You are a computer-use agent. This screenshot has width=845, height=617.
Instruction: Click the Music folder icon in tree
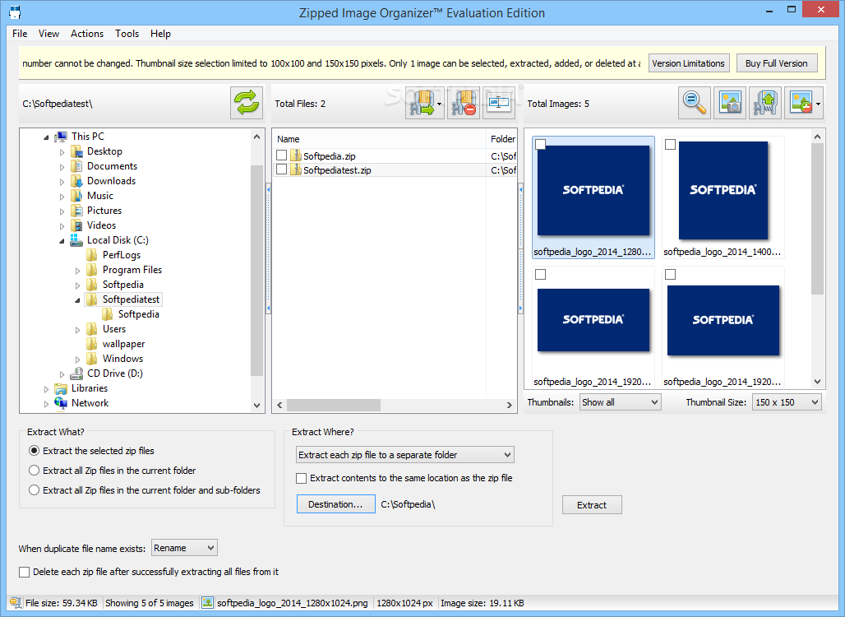(76, 196)
